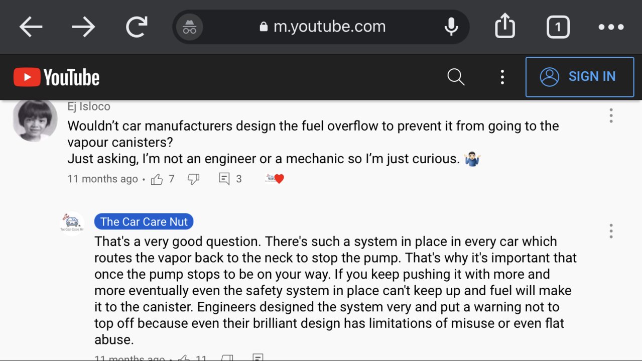Viewport: 642px width, 361px height.
Task: Open the YouTube home logo
Action: (x=56, y=77)
